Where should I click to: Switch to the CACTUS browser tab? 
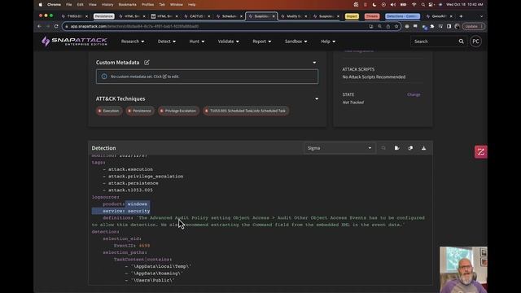click(x=197, y=16)
